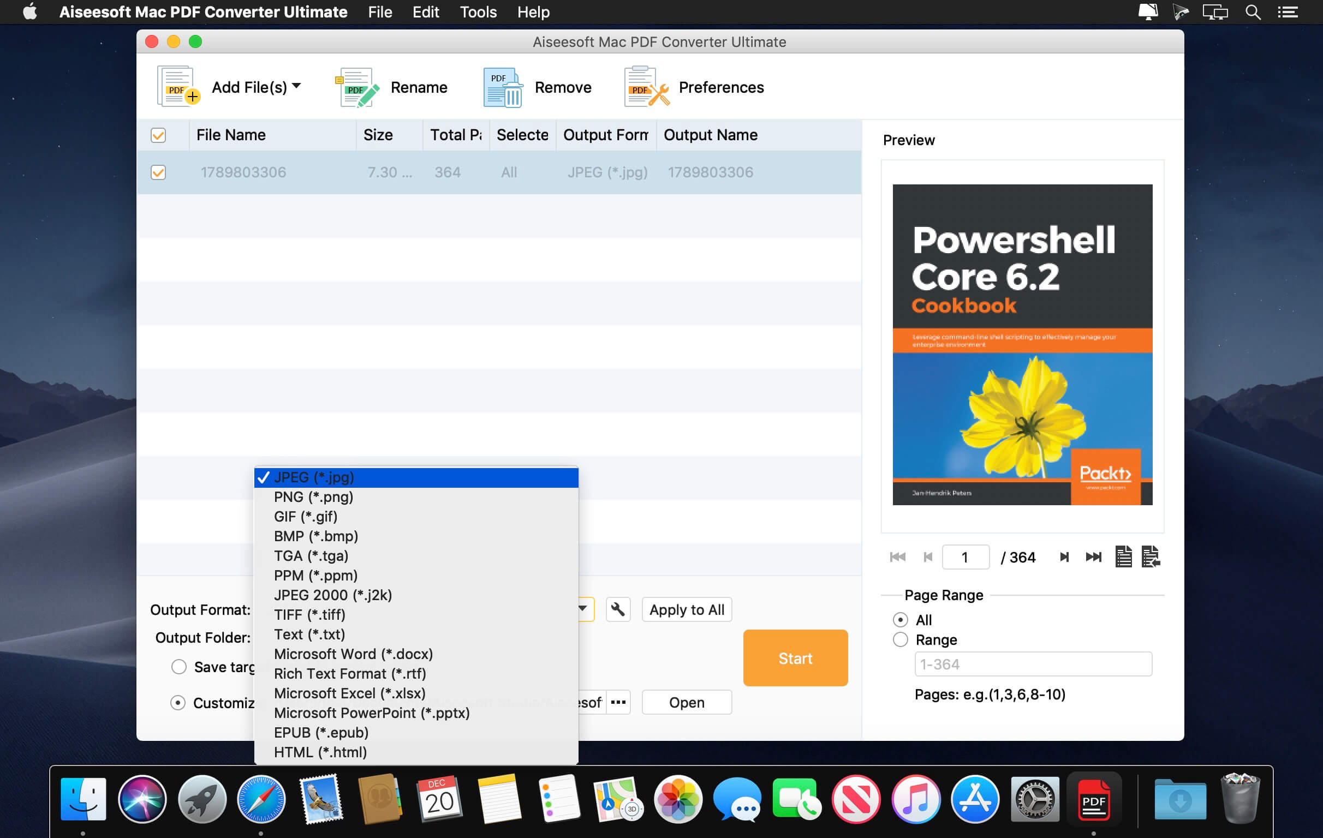Go to next page in preview
Image resolution: width=1323 pixels, height=838 pixels.
[1064, 557]
